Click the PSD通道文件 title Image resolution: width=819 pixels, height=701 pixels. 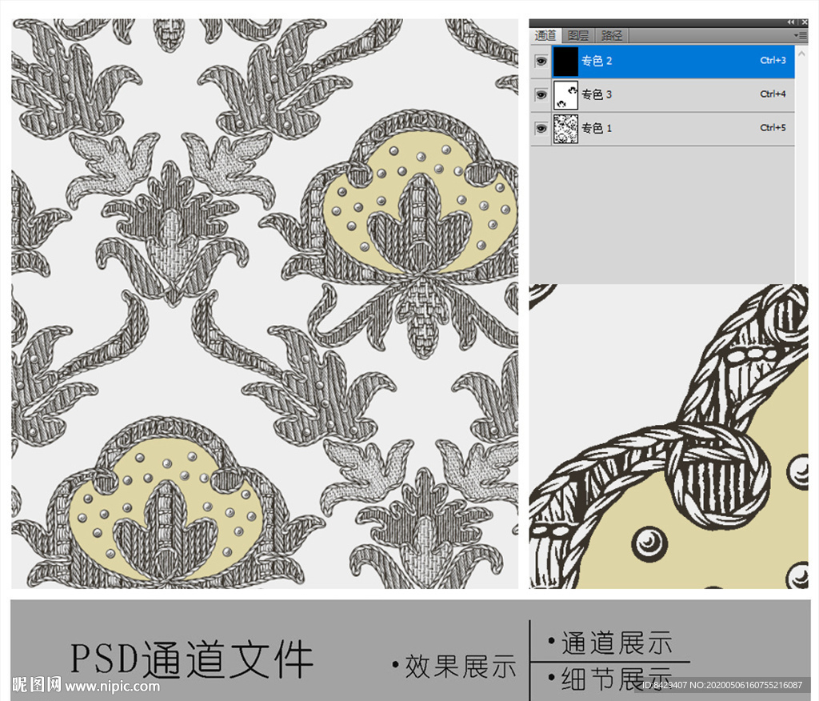[192, 659]
